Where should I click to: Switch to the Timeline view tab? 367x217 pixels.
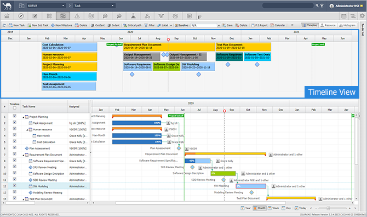pos(309,25)
